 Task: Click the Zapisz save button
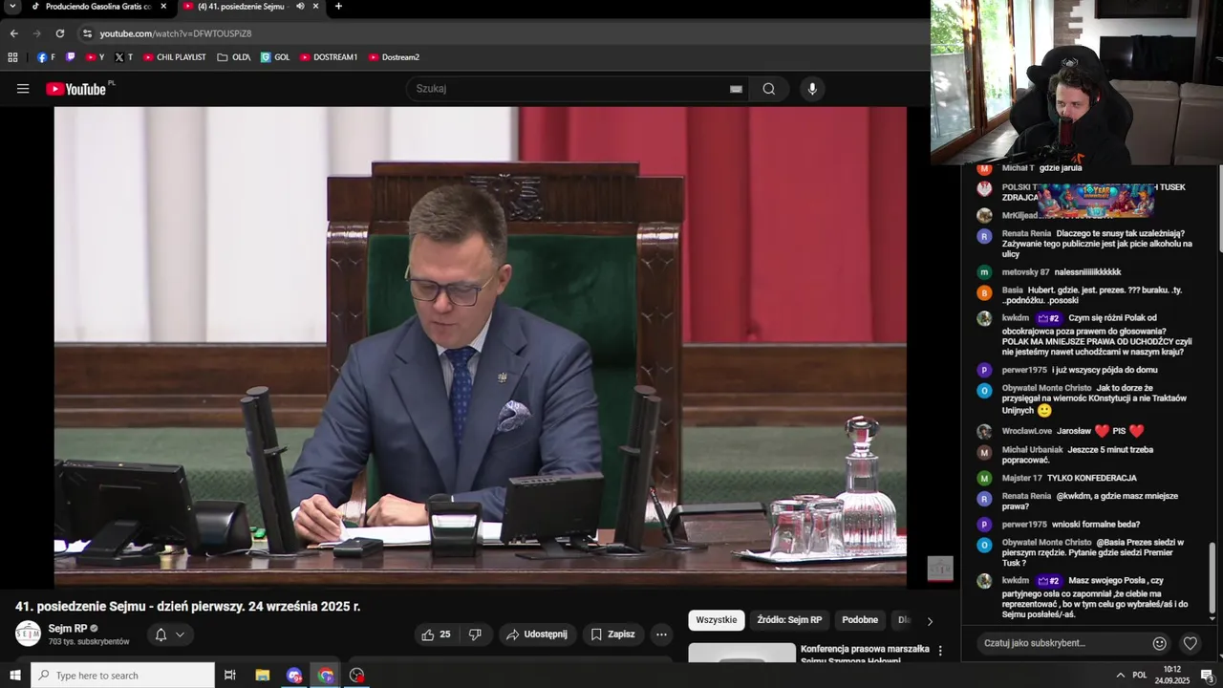tap(612, 634)
